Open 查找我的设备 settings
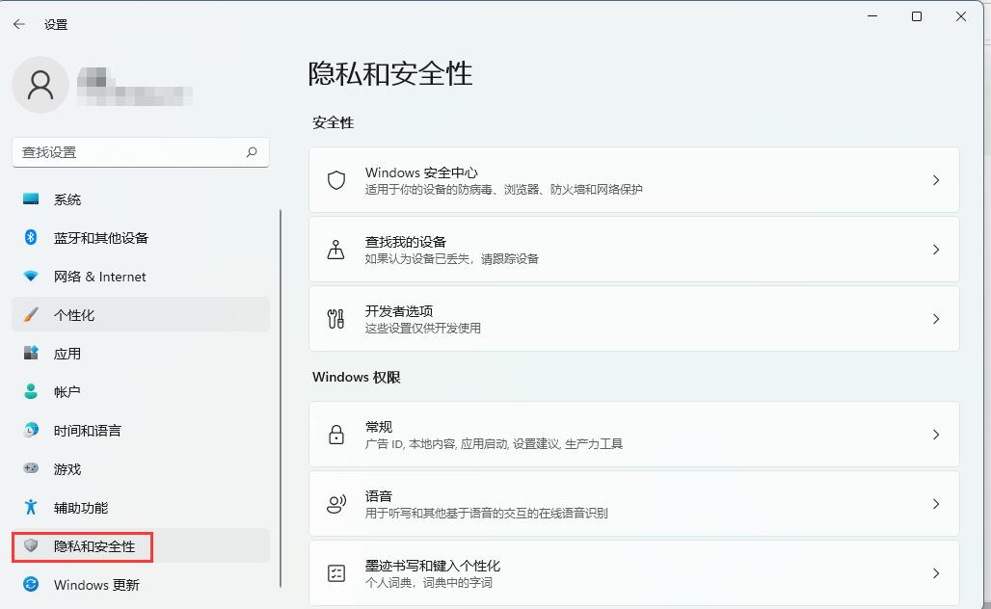 (x=634, y=250)
